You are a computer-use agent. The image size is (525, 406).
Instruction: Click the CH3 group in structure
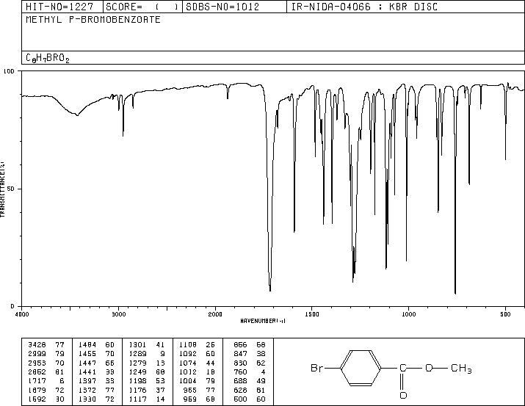coord(461,369)
